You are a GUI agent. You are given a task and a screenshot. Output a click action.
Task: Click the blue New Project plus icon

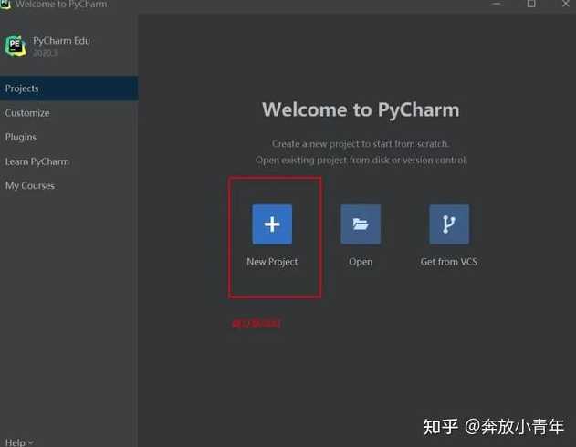272,224
